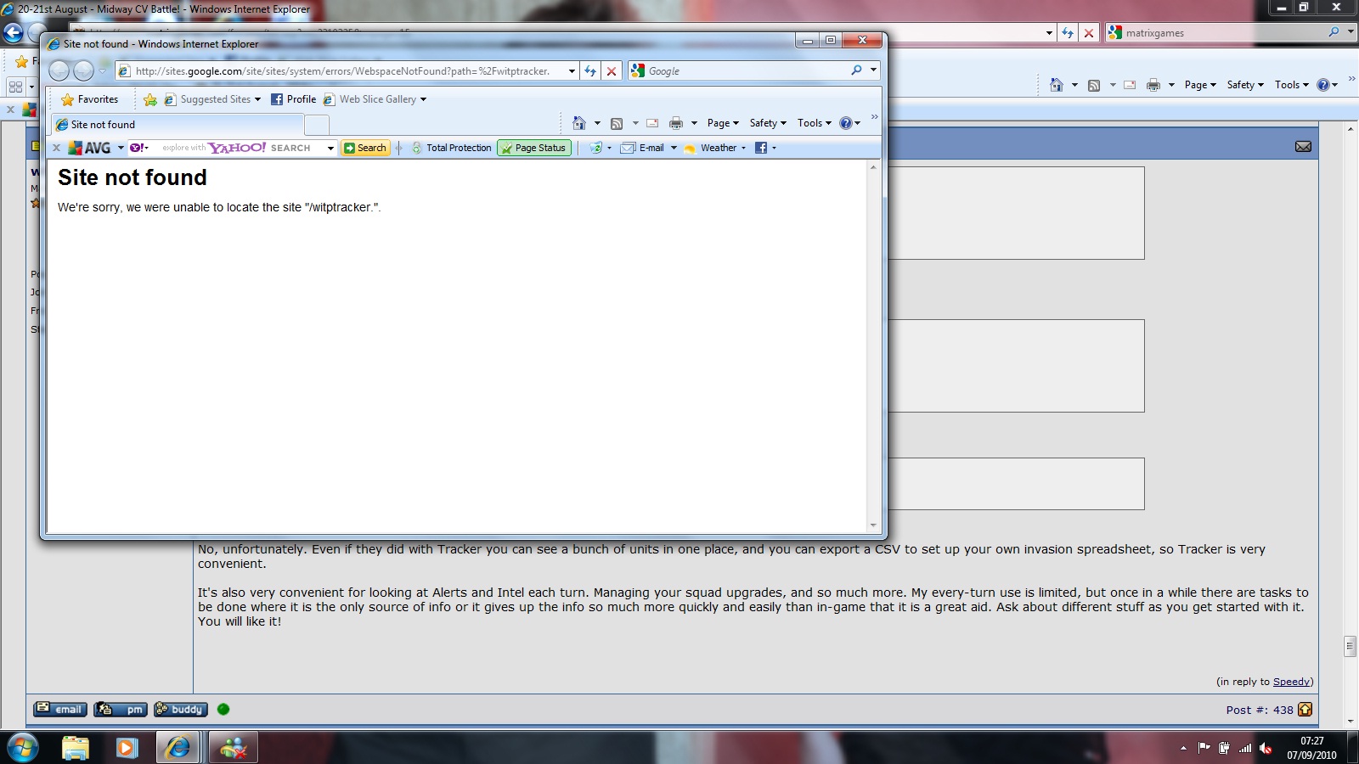Click the search magnifier in the background window
Image resolution: width=1359 pixels, height=764 pixels.
point(1334,32)
